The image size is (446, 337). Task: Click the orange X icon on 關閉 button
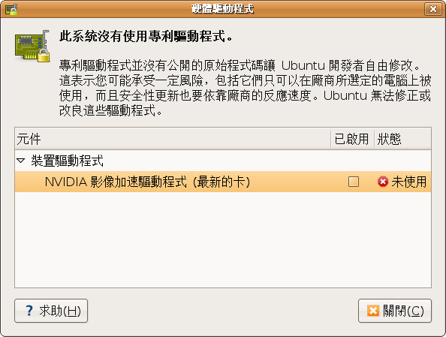pos(373,311)
